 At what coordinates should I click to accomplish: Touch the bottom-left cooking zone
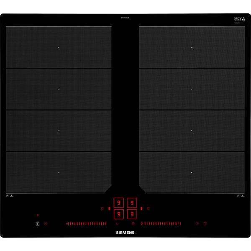click(59, 172)
